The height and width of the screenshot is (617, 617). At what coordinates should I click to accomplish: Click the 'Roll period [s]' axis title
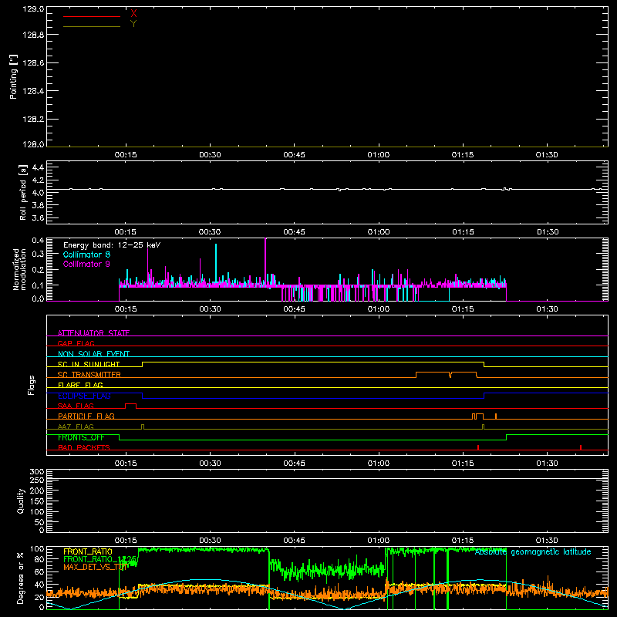[x=22, y=192]
